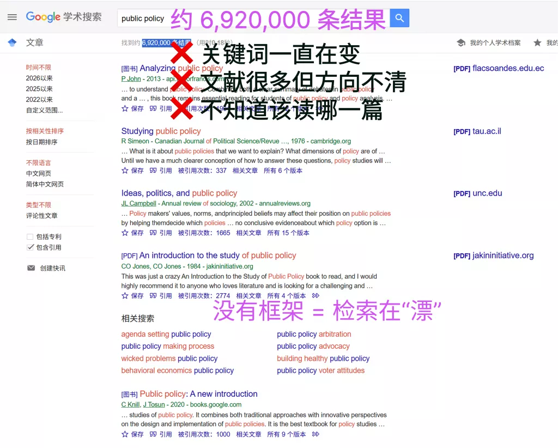
Task: Expand more options for CO Jones result
Action: tap(314, 295)
